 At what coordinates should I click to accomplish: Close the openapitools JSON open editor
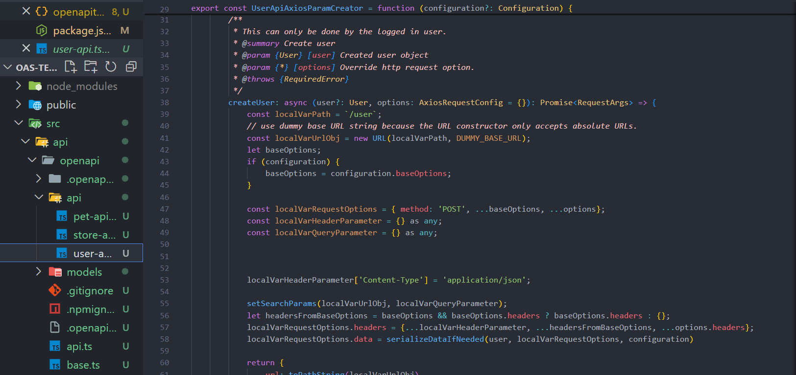[26, 11]
